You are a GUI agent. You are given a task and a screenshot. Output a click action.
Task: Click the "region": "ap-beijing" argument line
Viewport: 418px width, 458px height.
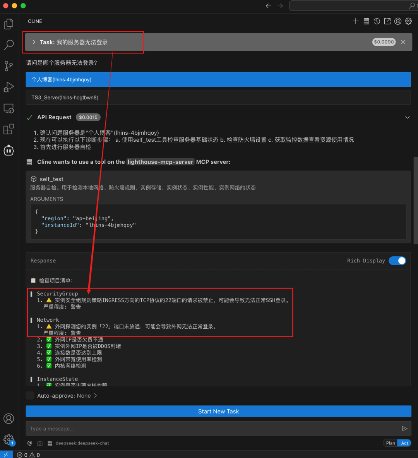point(77,218)
